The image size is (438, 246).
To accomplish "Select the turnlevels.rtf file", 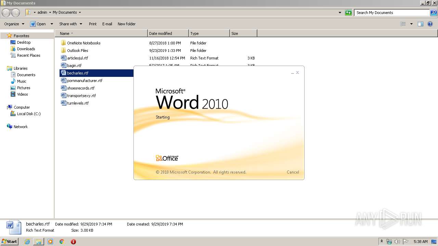I will coord(75,103).
